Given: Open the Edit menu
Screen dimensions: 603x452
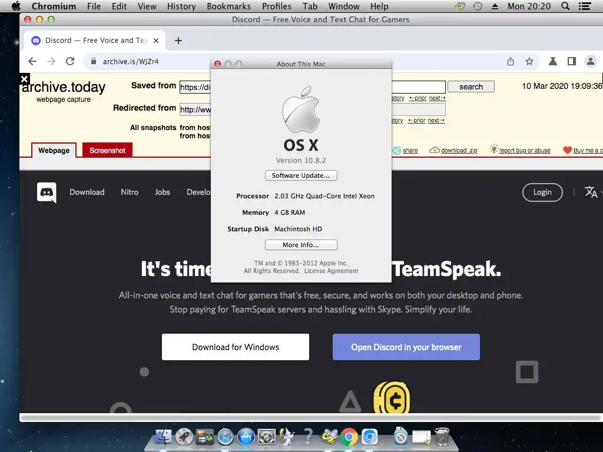Looking at the screenshot, I should [x=119, y=6].
